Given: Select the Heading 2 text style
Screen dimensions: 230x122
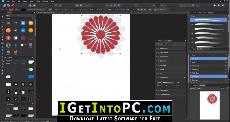Looking at the screenshot, I should (x=209, y=69).
